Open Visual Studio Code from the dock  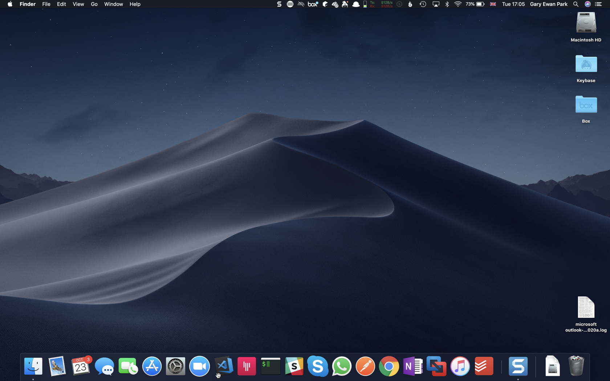point(223,366)
